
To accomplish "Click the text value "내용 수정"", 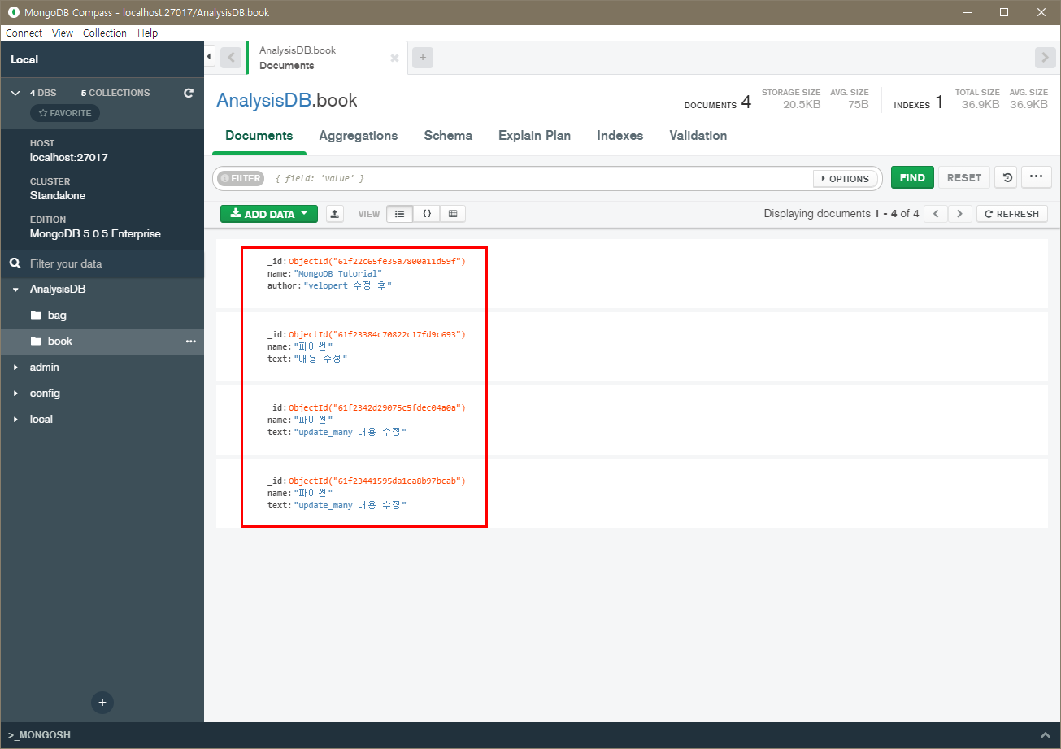I will (320, 359).
